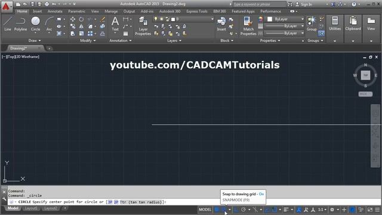
Task: Activate the Scale tool
Action: [81, 33]
